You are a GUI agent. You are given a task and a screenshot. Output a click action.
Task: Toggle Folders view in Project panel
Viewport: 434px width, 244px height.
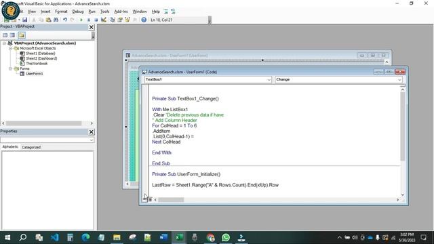coord(21,35)
